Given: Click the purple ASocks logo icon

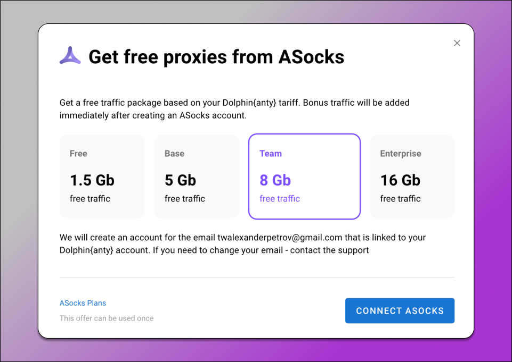Looking at the screenshot, I should click(70, 55).
